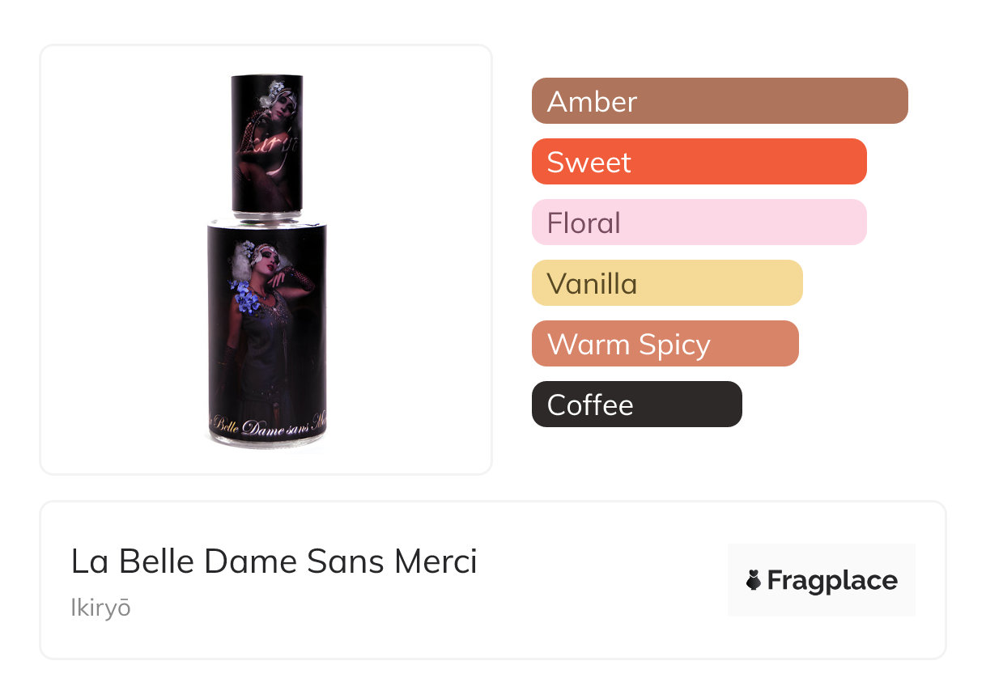Click the pink Floral accord bar
This screenshot has height=699, width=986.
point(699,222)
